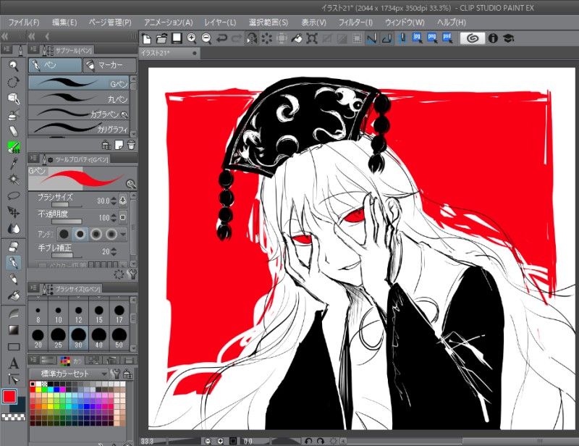Select the Blend water drop tool

click(x=14, y=228)
